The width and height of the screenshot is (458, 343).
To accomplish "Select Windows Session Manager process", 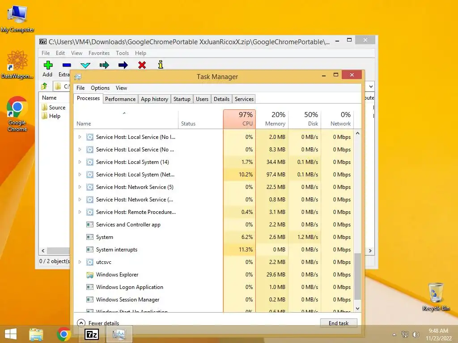I will click(x=214, y=300).
